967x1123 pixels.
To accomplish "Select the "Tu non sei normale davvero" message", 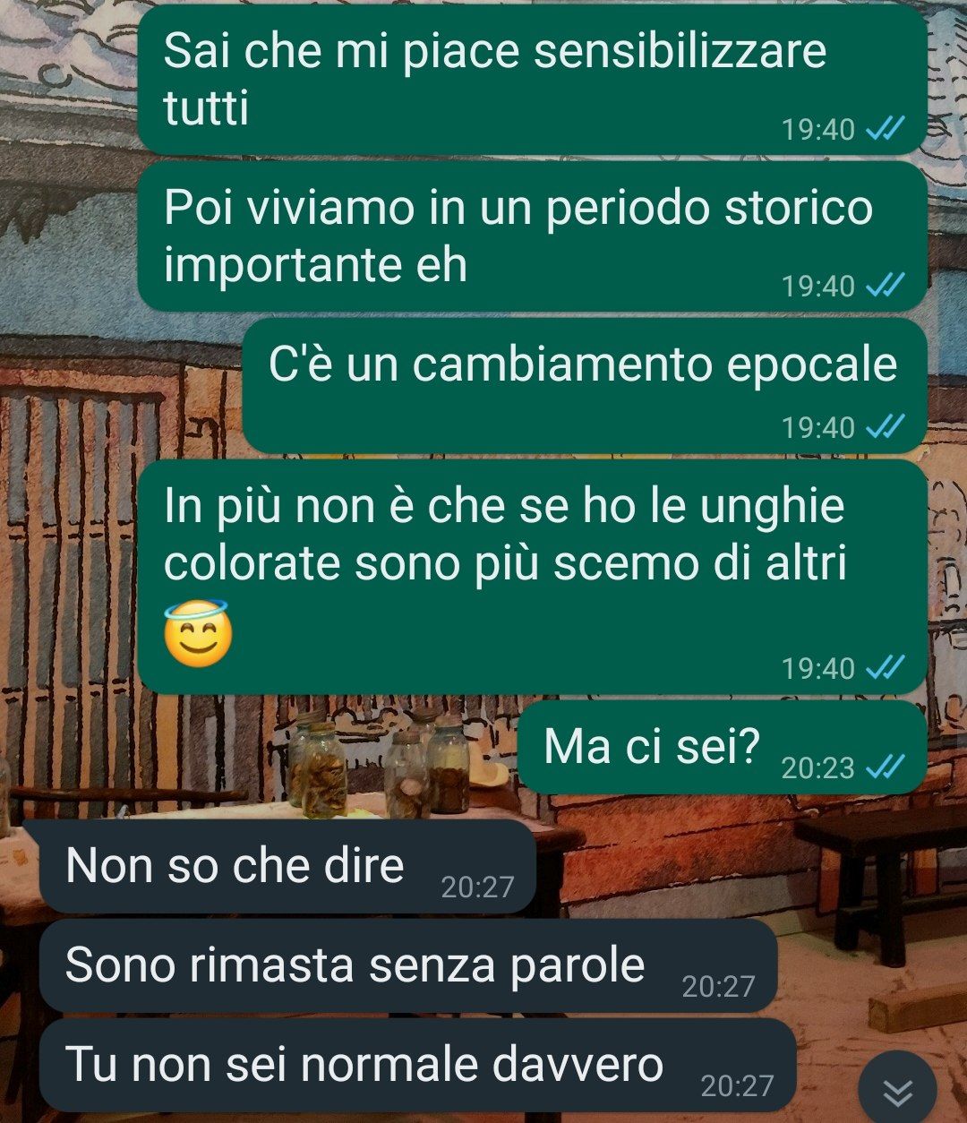I will [x=417, y=1065].
